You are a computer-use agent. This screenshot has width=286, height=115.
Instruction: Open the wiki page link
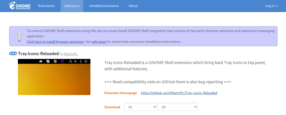coord(99,42)
